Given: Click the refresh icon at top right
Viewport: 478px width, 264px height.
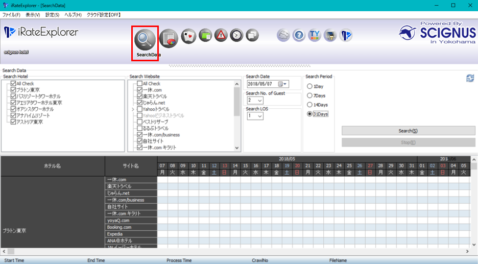Looking at the screenshot, I should [x=470, y=78].
